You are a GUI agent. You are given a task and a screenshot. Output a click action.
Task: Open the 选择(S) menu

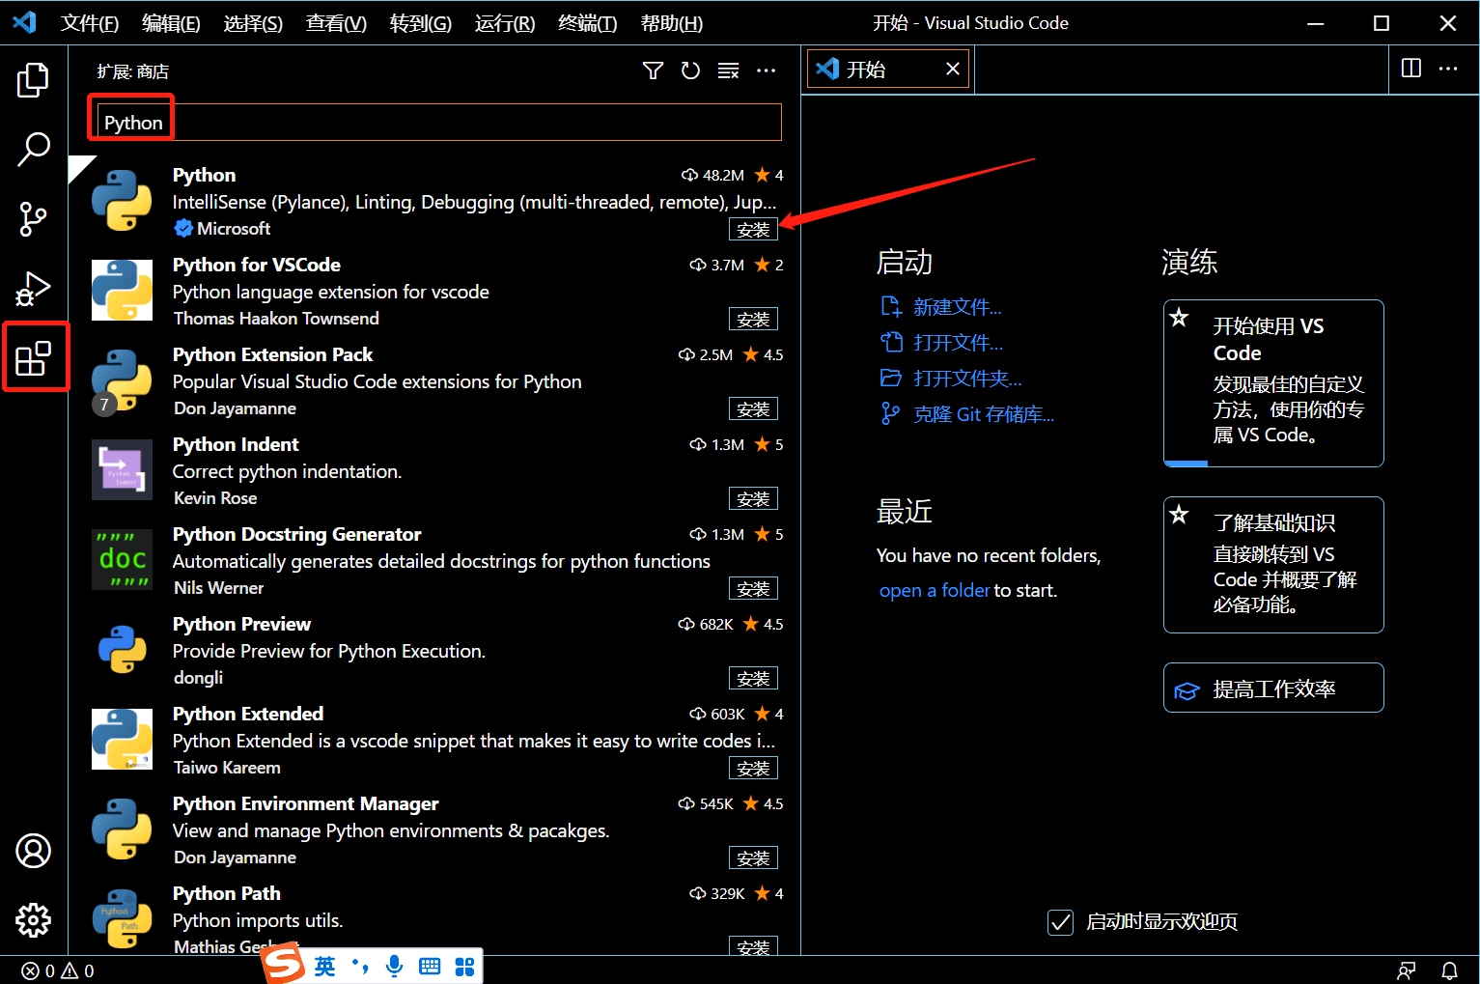coord(253,23)
